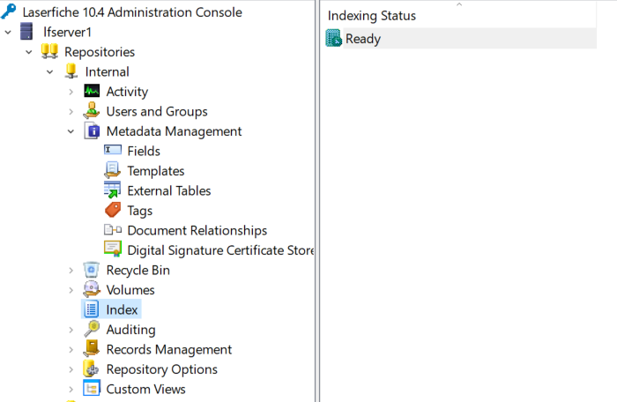This screenshot has width=617, height=402.
Task: Select Templates in the tree
Action: (x=156, y=171)
